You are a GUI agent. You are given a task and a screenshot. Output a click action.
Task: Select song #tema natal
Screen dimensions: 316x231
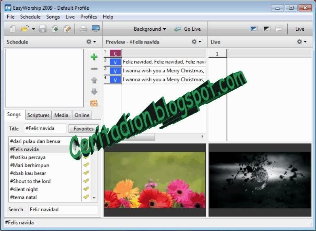(45, 197)
